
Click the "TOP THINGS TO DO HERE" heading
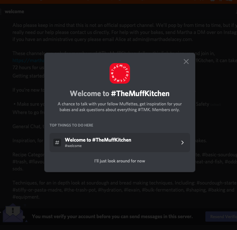[71, 125]
